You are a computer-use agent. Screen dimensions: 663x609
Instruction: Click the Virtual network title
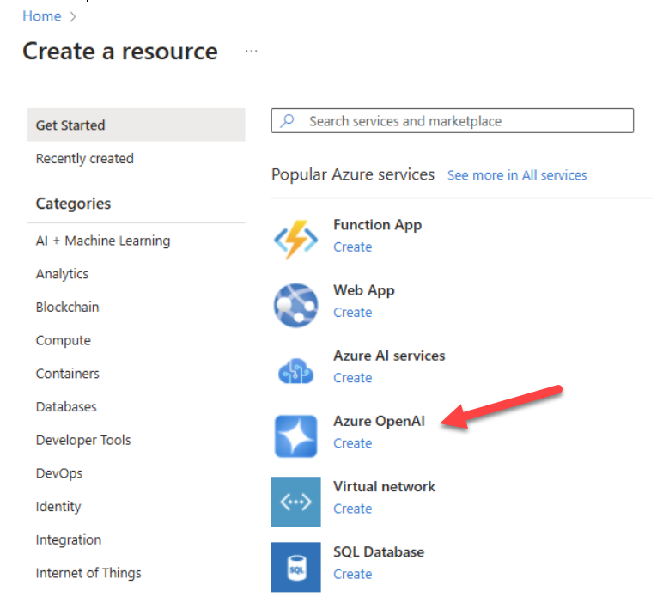[x=384, y=486]
